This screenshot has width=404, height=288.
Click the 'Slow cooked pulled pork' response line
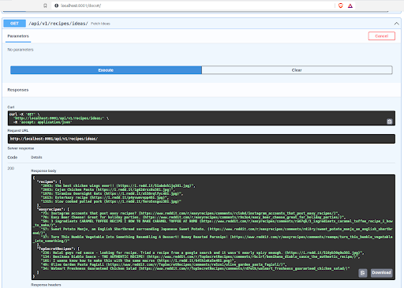pyautogui.click(x=111, y=201)
